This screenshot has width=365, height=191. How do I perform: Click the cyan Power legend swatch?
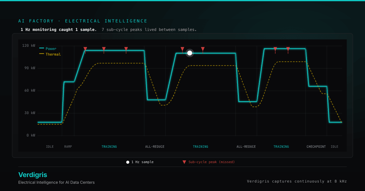point(42,49)
